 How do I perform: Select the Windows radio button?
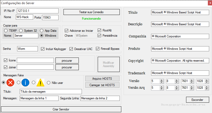click(41, 36)
